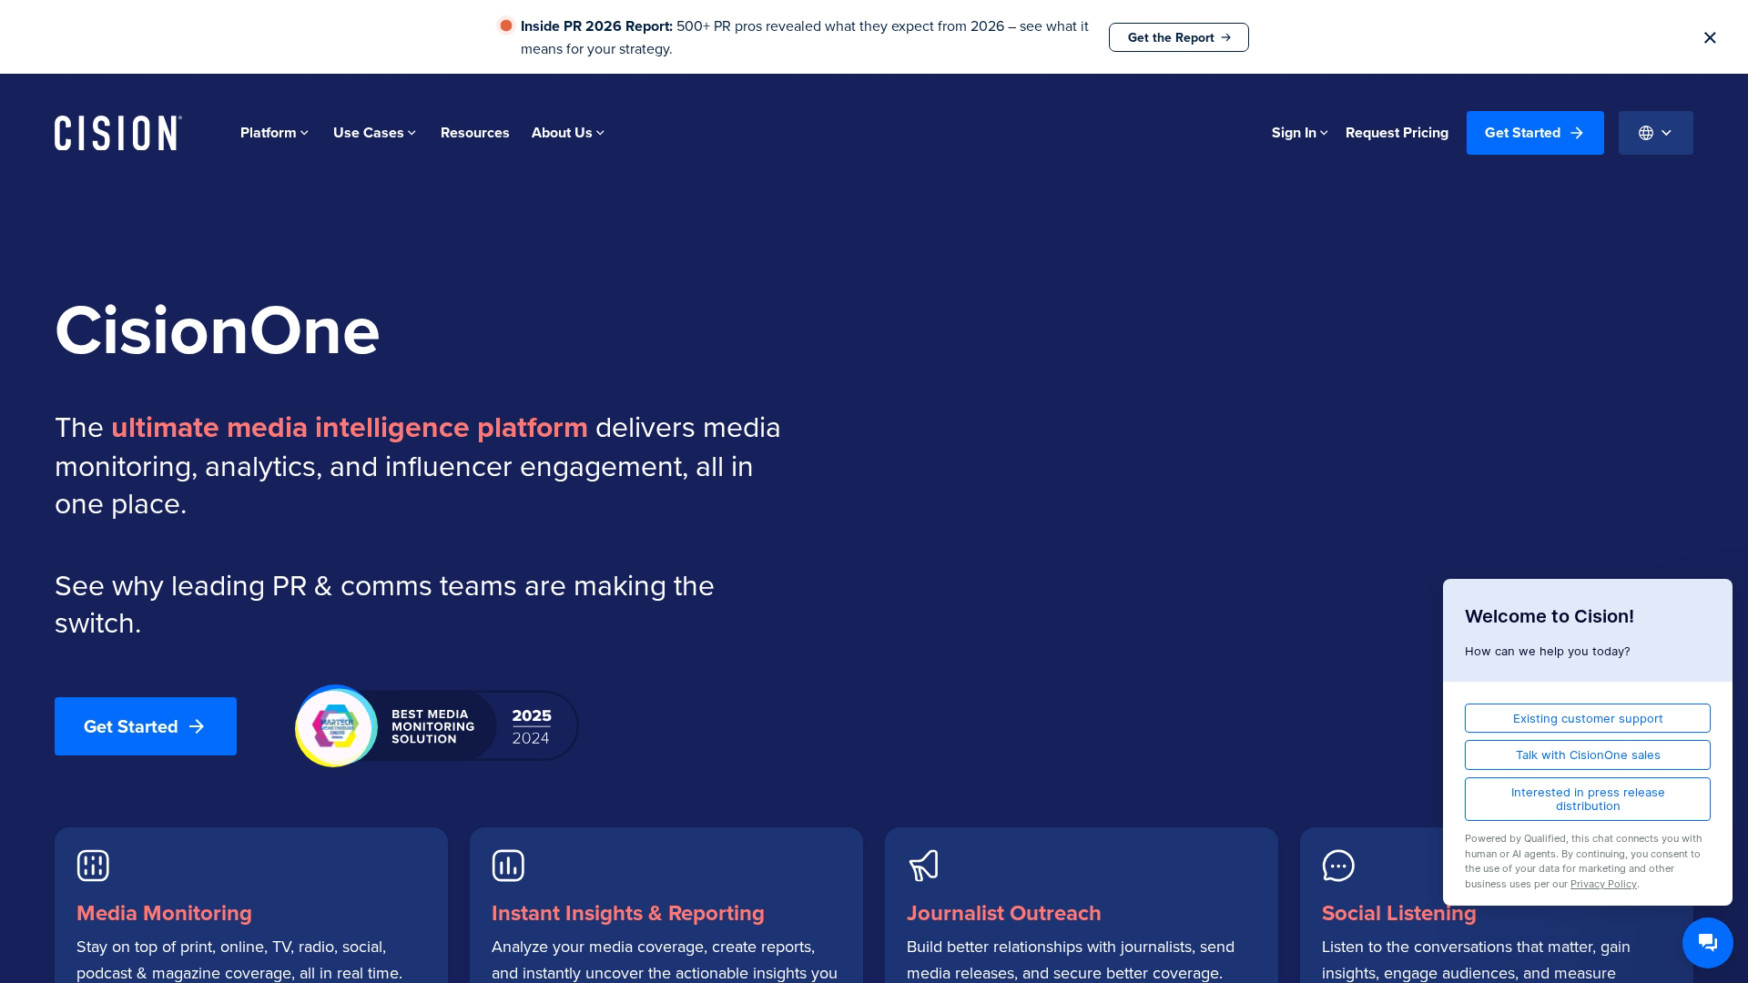Open Request Pricing from the navigation
This screenshot has height=983, width=1748.
[1397, 133]
